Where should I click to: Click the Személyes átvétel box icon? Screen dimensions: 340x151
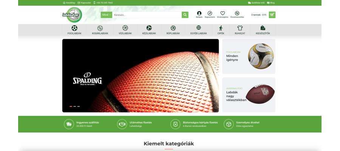coord(229,124)
